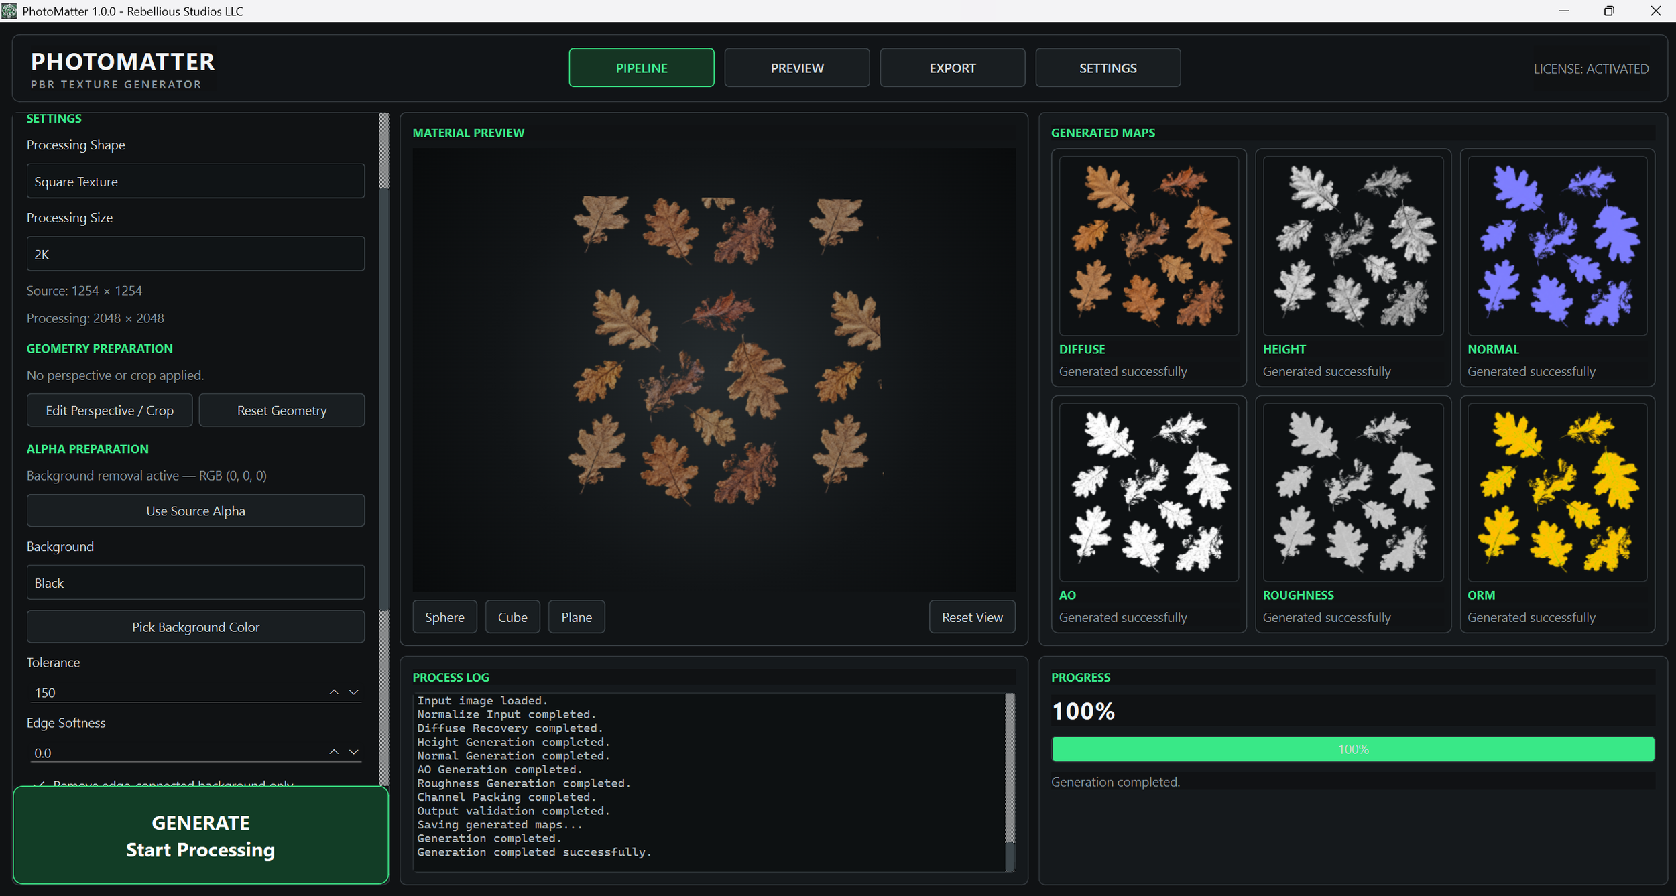Click the GEOMETRY PREPARATION heading
Viewport: 1676px width, 896px height.
(100, 348)
